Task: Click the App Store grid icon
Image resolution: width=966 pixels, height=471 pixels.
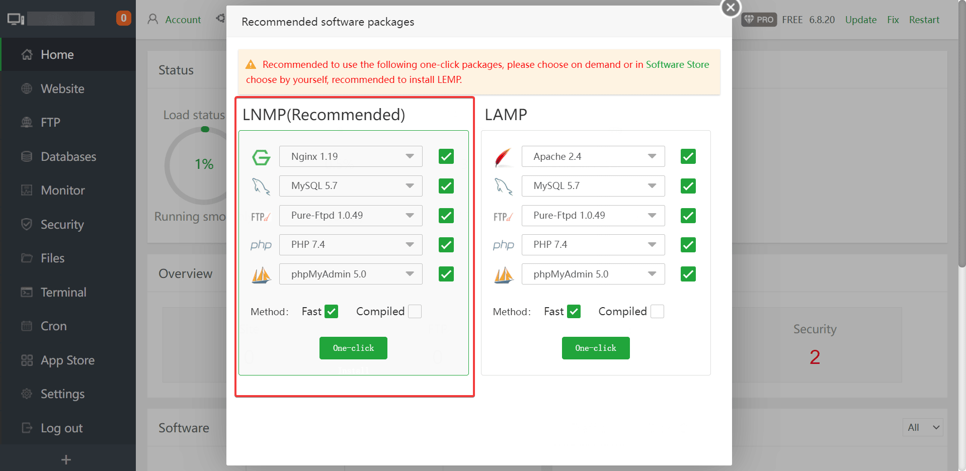Action: pyautogui.click(x=27, y=360)
